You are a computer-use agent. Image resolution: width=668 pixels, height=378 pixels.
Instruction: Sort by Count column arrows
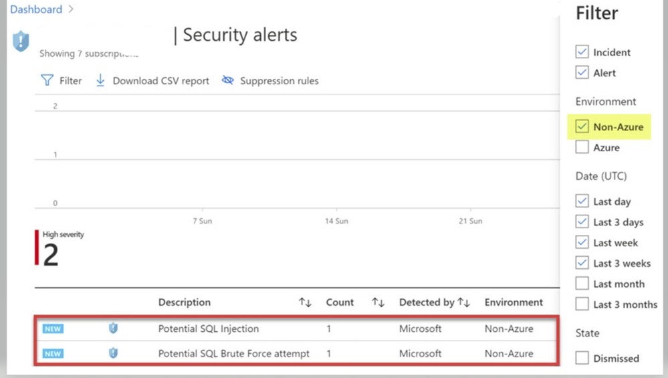[378, 302]
